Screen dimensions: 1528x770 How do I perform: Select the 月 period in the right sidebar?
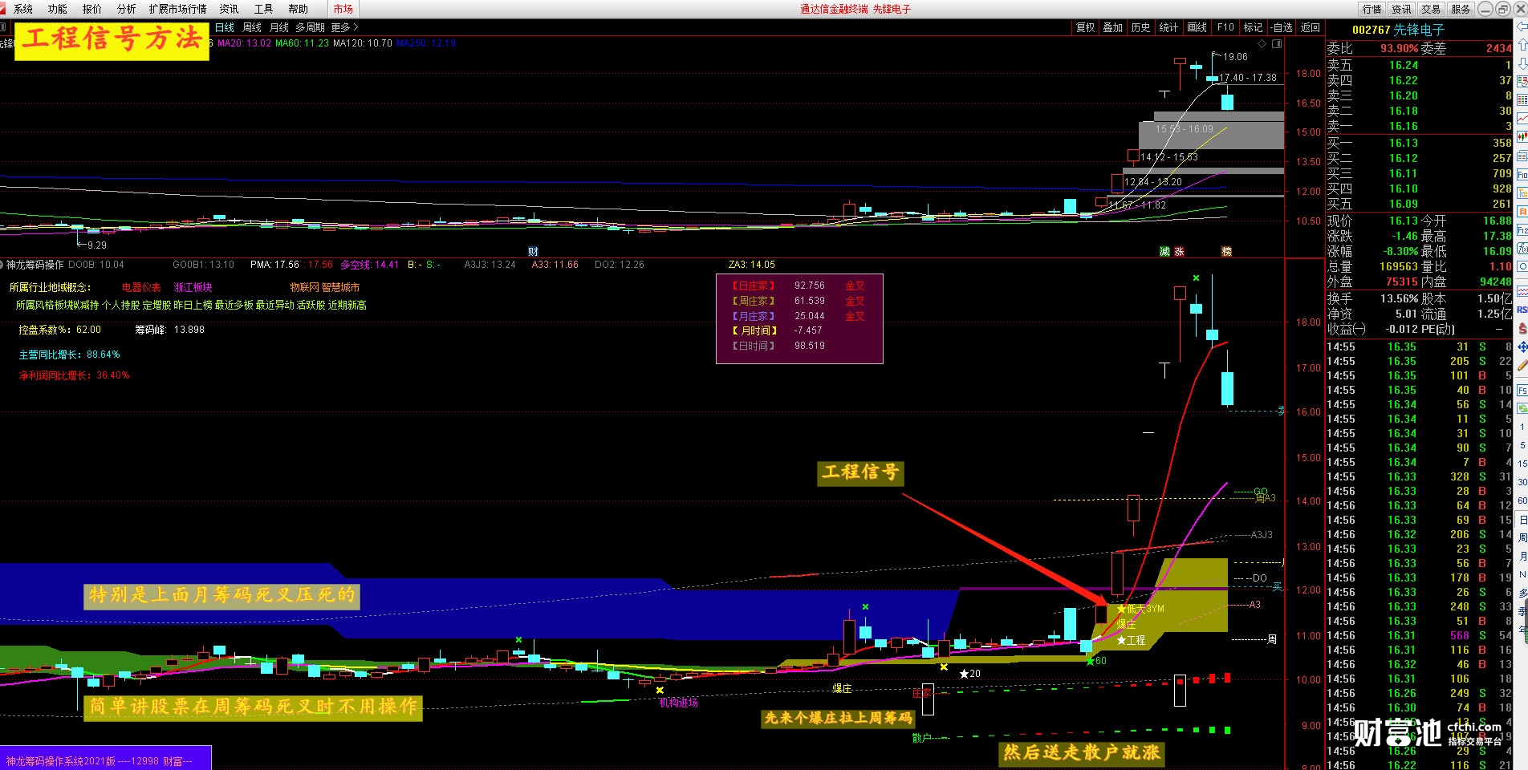pos(1522,556)
